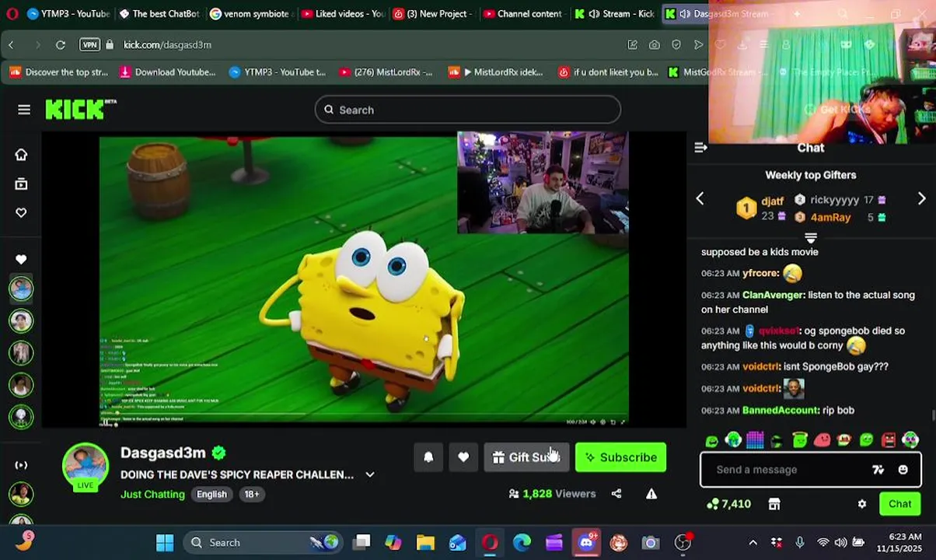936x560 pixels.
Task: Open chat settings gear
Action: [861, 504]
